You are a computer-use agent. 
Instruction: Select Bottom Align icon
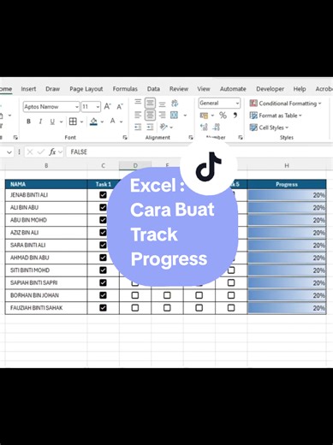click(x=162, y=104)
